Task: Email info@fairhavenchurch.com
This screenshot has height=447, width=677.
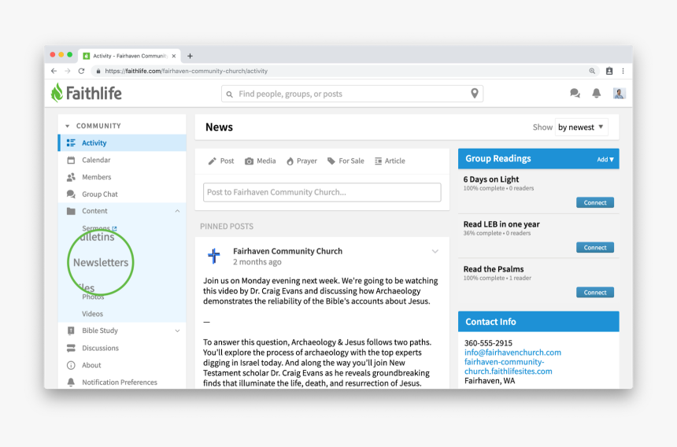Action: coord(512,352)
